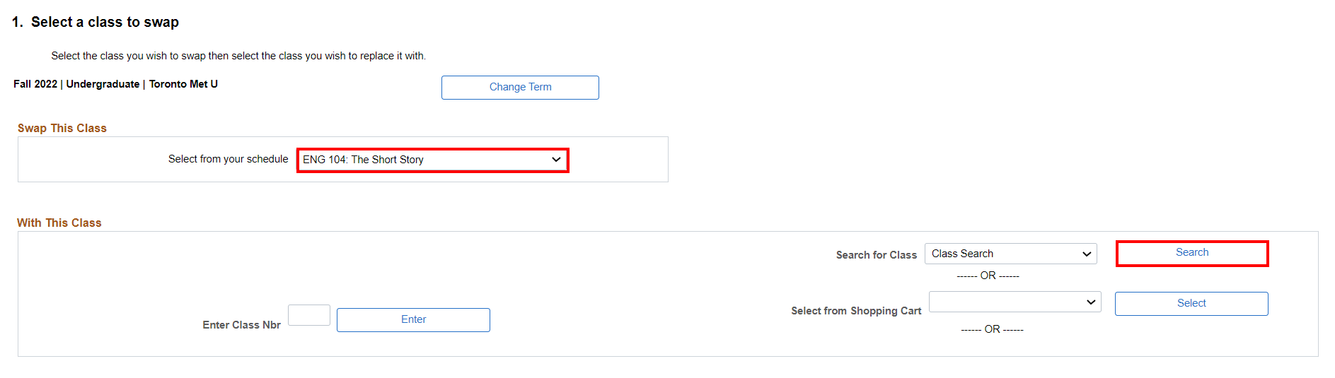Click the Select button for shopping cart
Screen dimensions: 1335x378
coord(1191,303)
